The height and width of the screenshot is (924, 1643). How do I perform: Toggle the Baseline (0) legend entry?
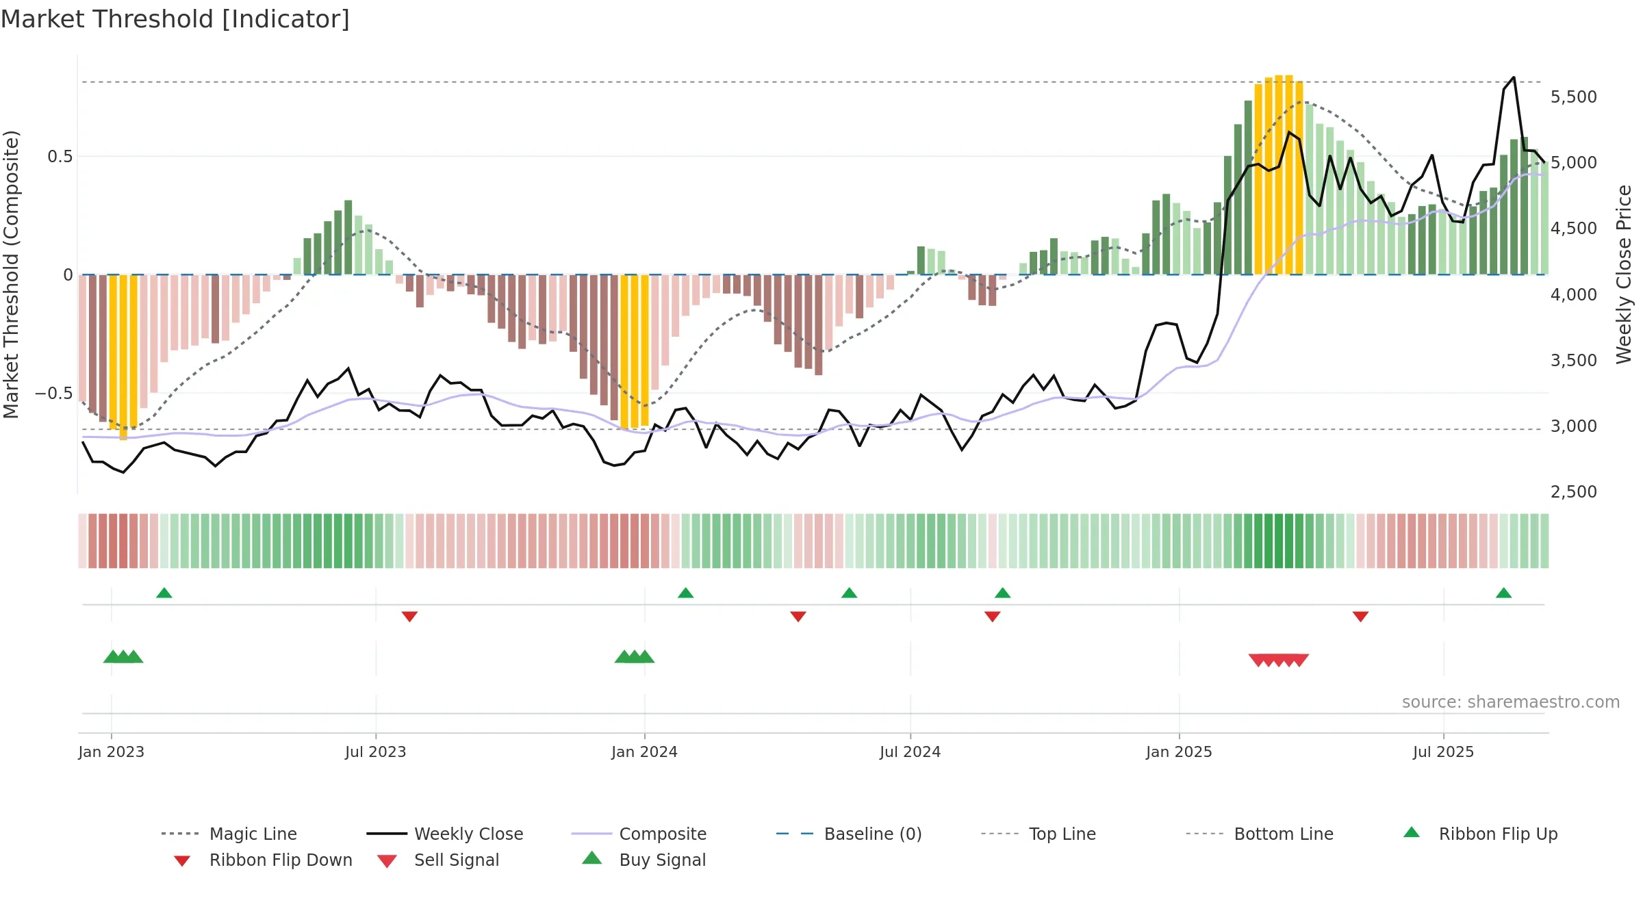click(849, 834)
